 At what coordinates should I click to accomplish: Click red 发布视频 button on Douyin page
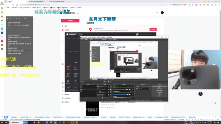point(70,21)
